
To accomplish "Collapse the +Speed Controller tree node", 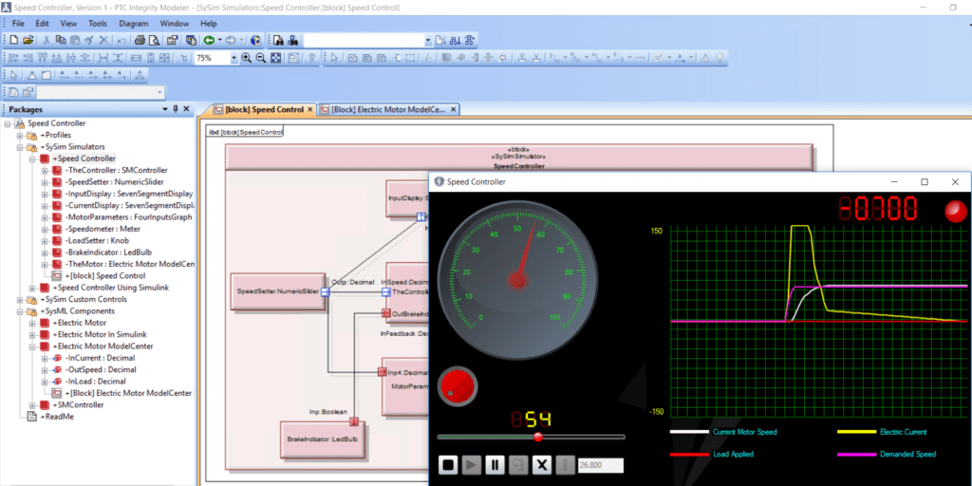I will pyautogui.click(x=32, y=159).
